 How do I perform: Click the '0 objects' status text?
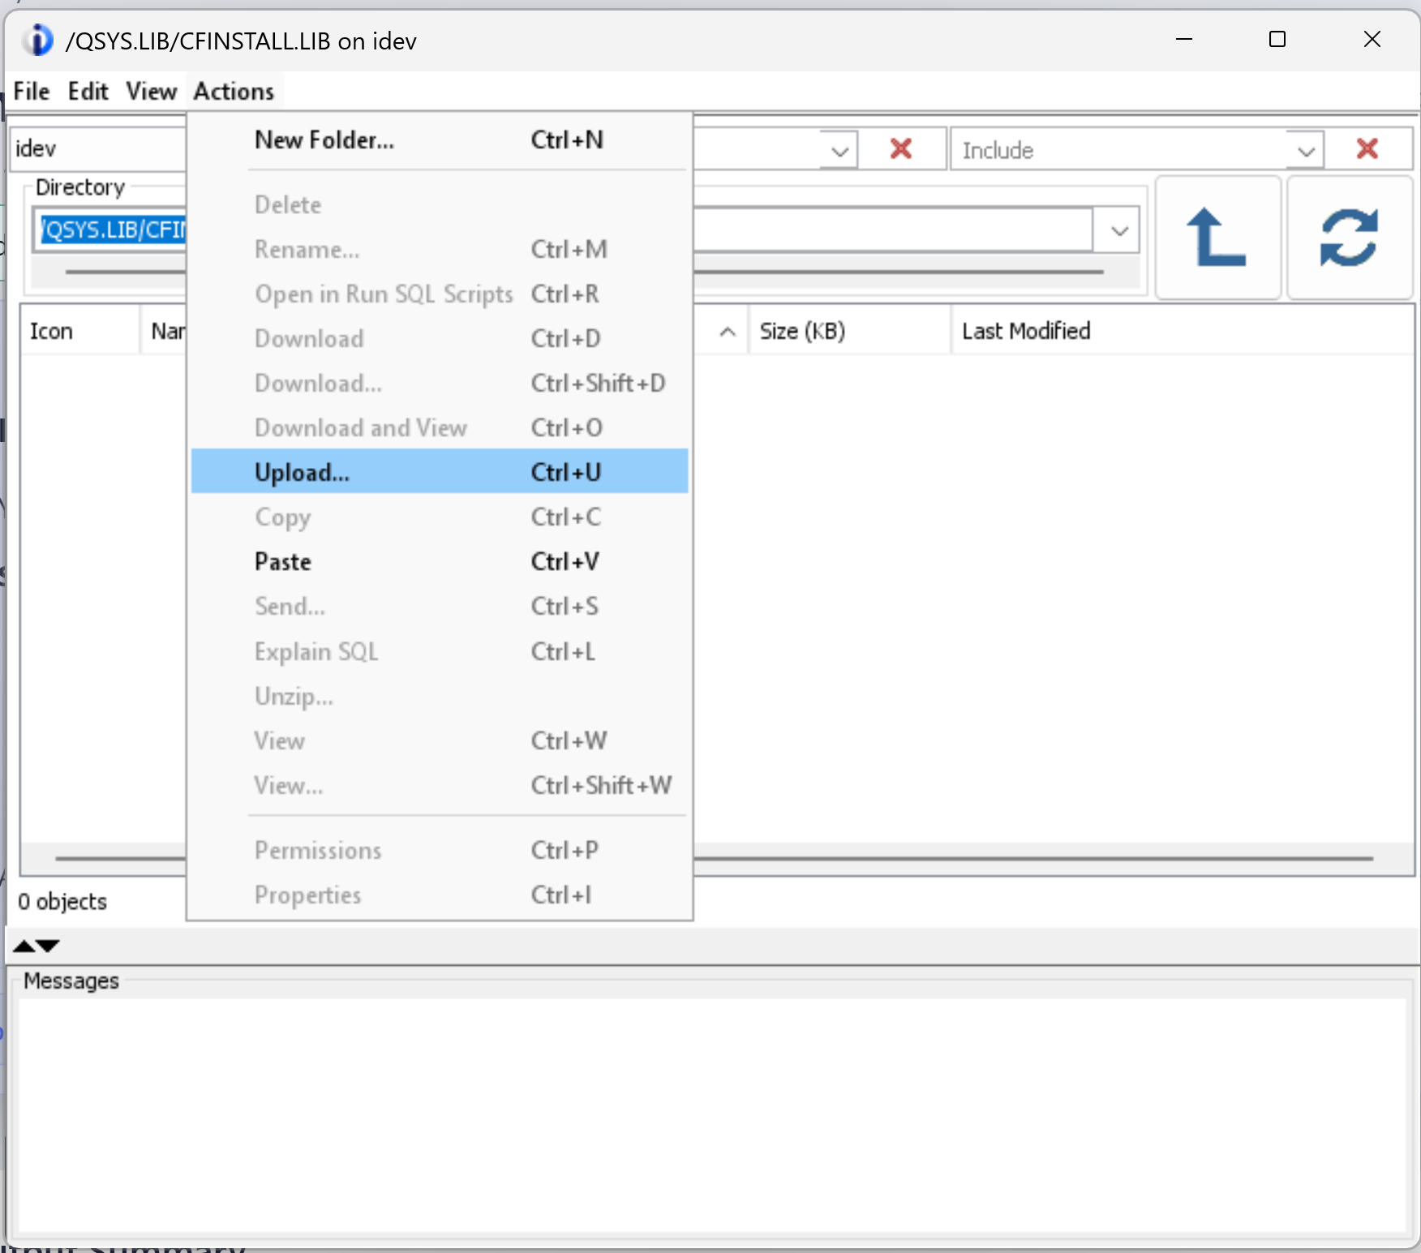click(62, 902)
